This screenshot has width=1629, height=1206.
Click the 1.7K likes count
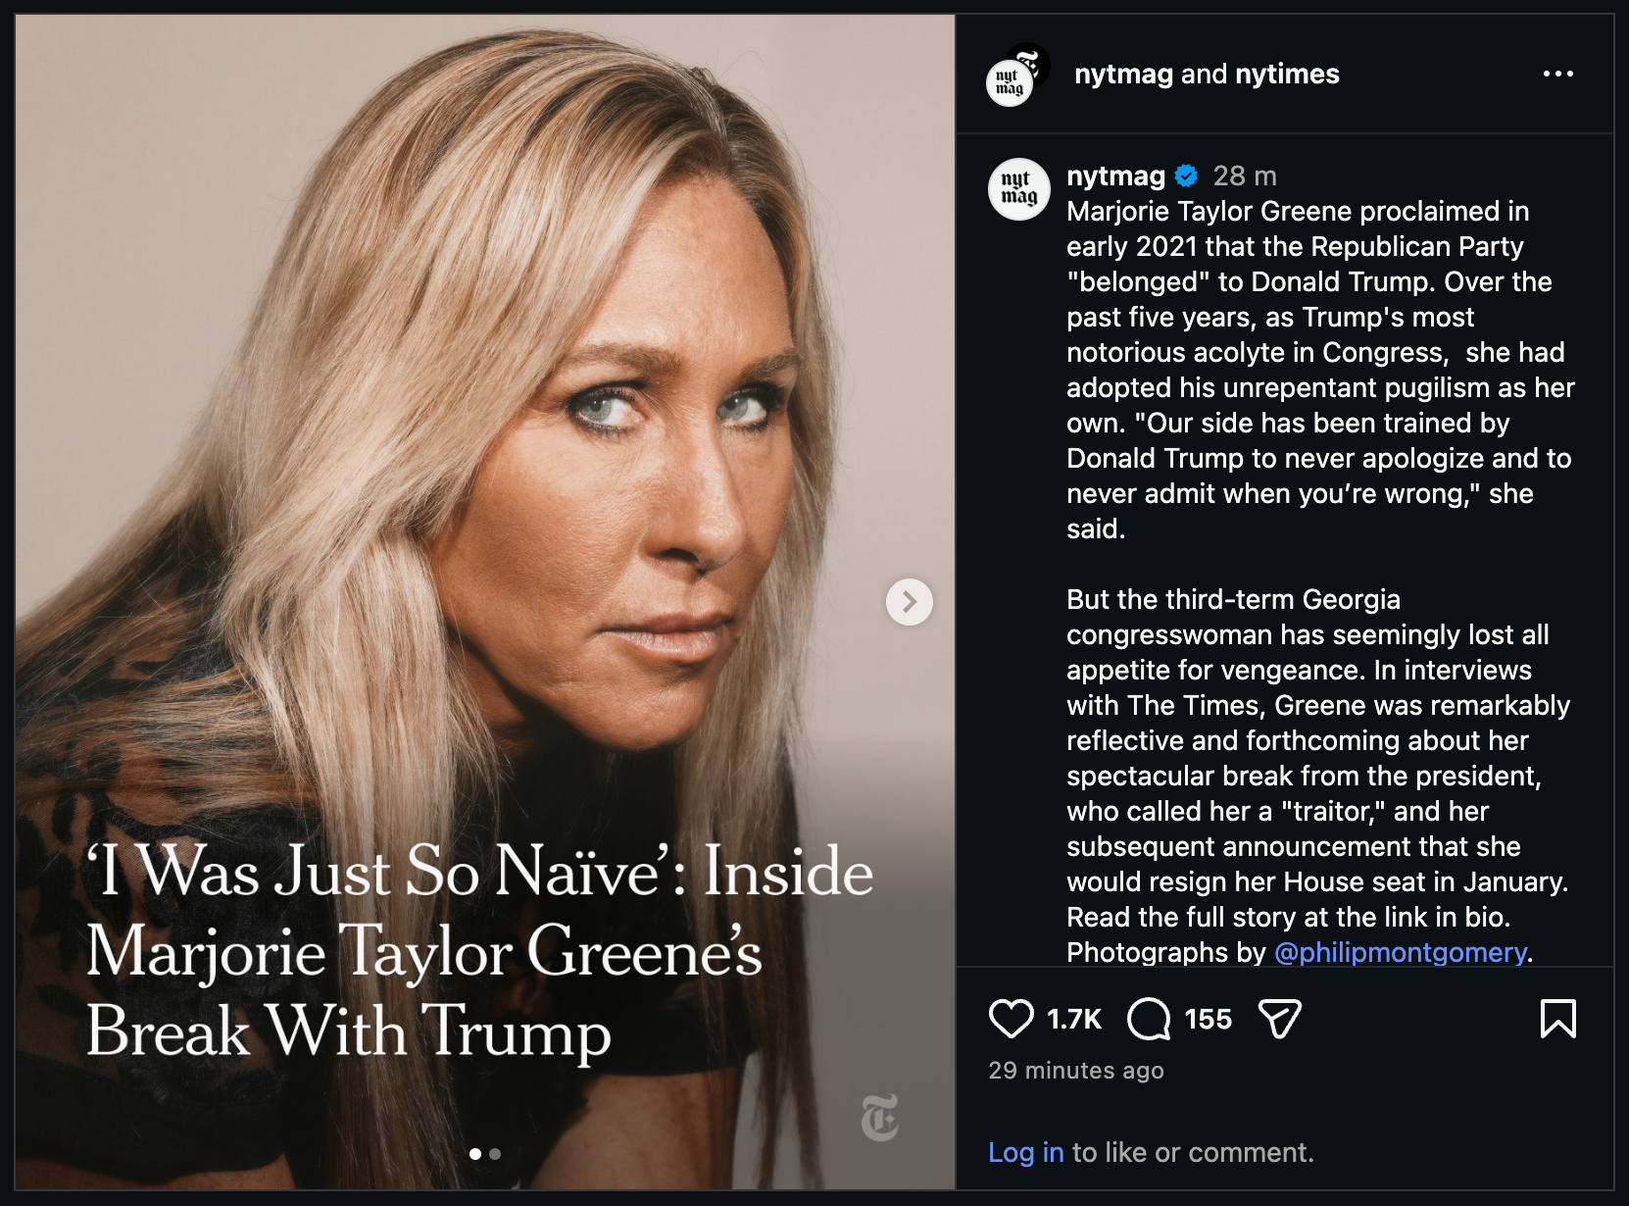[x=1074, y=1019]
